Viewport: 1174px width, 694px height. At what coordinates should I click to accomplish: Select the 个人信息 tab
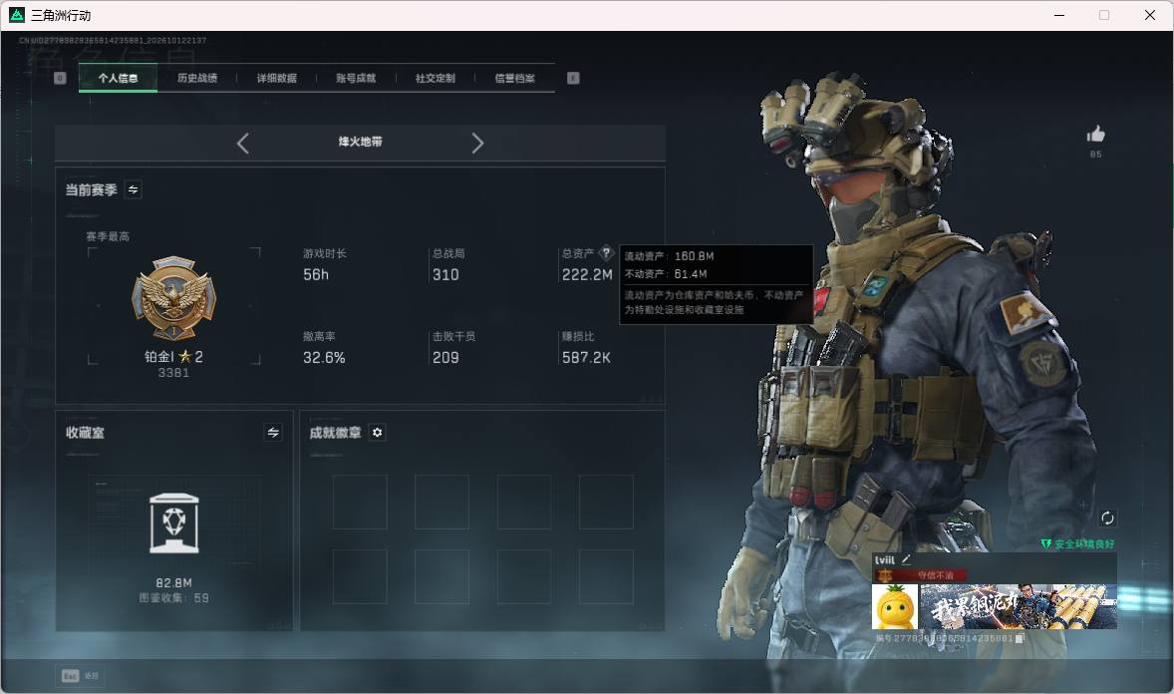(x=118, y=78)
